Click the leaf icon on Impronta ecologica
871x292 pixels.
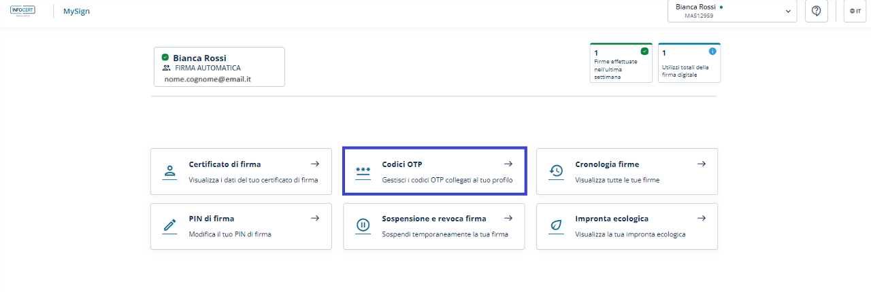coord(556,225)
